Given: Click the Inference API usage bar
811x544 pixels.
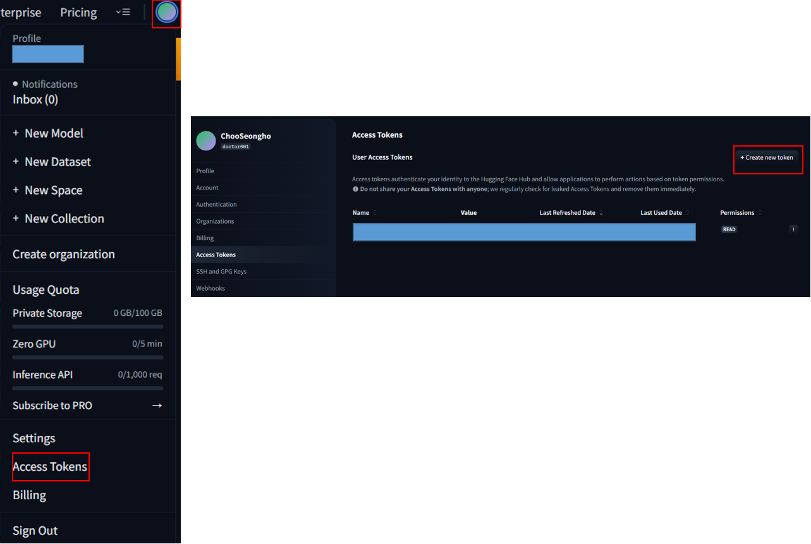Looking at the screenshot, I should (x=88, y=388).
